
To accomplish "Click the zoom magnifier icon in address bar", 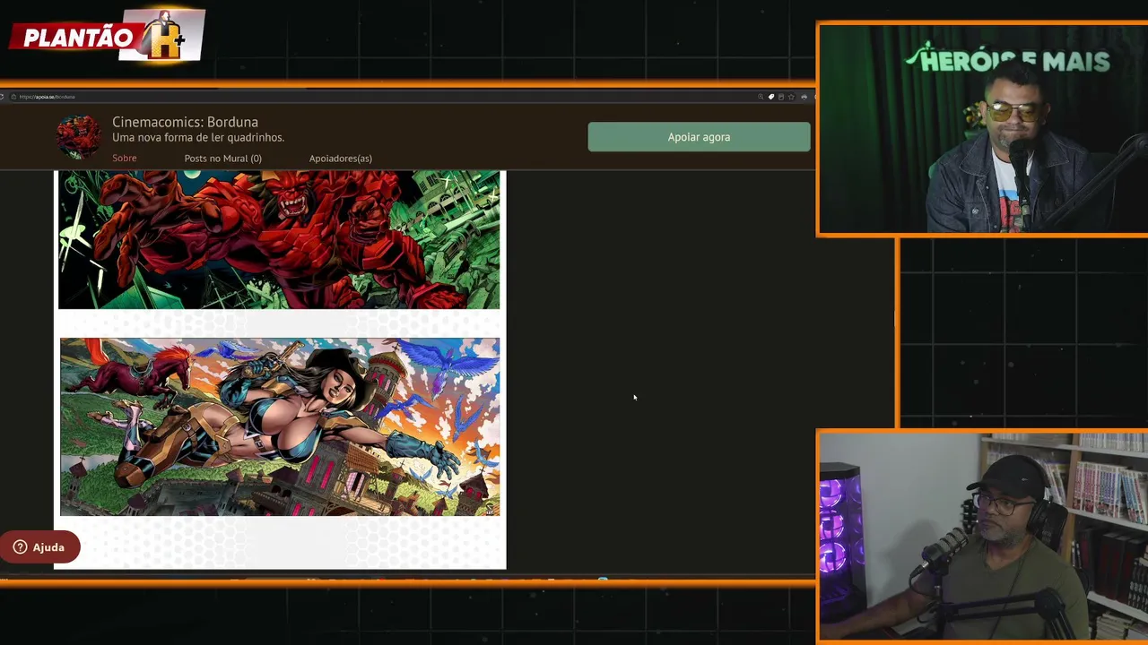I will (761, 97).
